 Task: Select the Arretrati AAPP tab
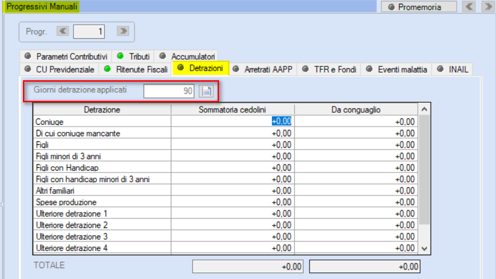pos(263,69)
